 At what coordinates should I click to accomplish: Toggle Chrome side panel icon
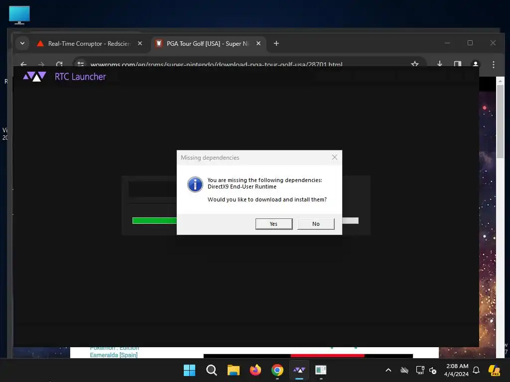pyautogui.click(x=457, y=64)
